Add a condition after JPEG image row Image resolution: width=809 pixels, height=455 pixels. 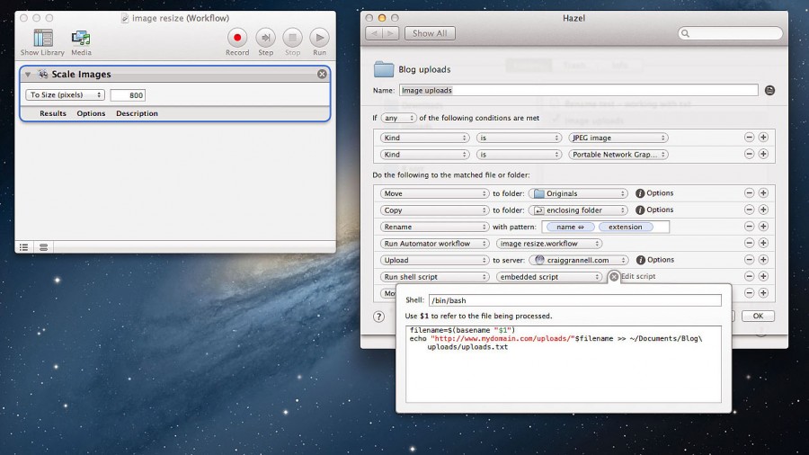763,138
